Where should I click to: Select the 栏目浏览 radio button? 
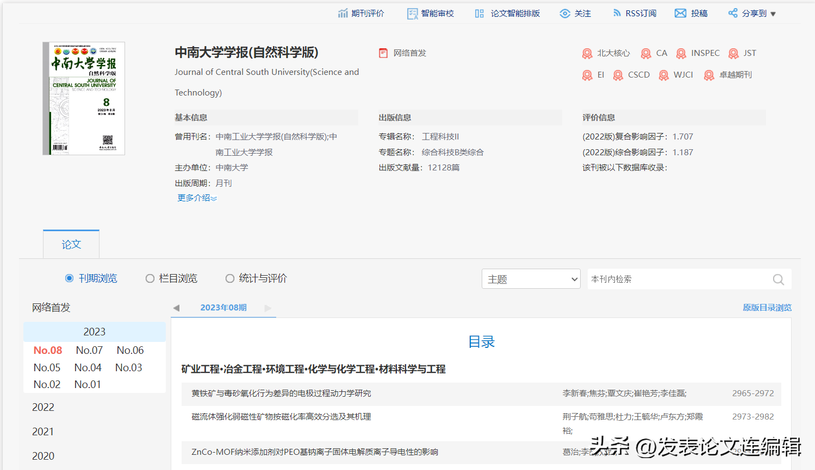[150, 278]
